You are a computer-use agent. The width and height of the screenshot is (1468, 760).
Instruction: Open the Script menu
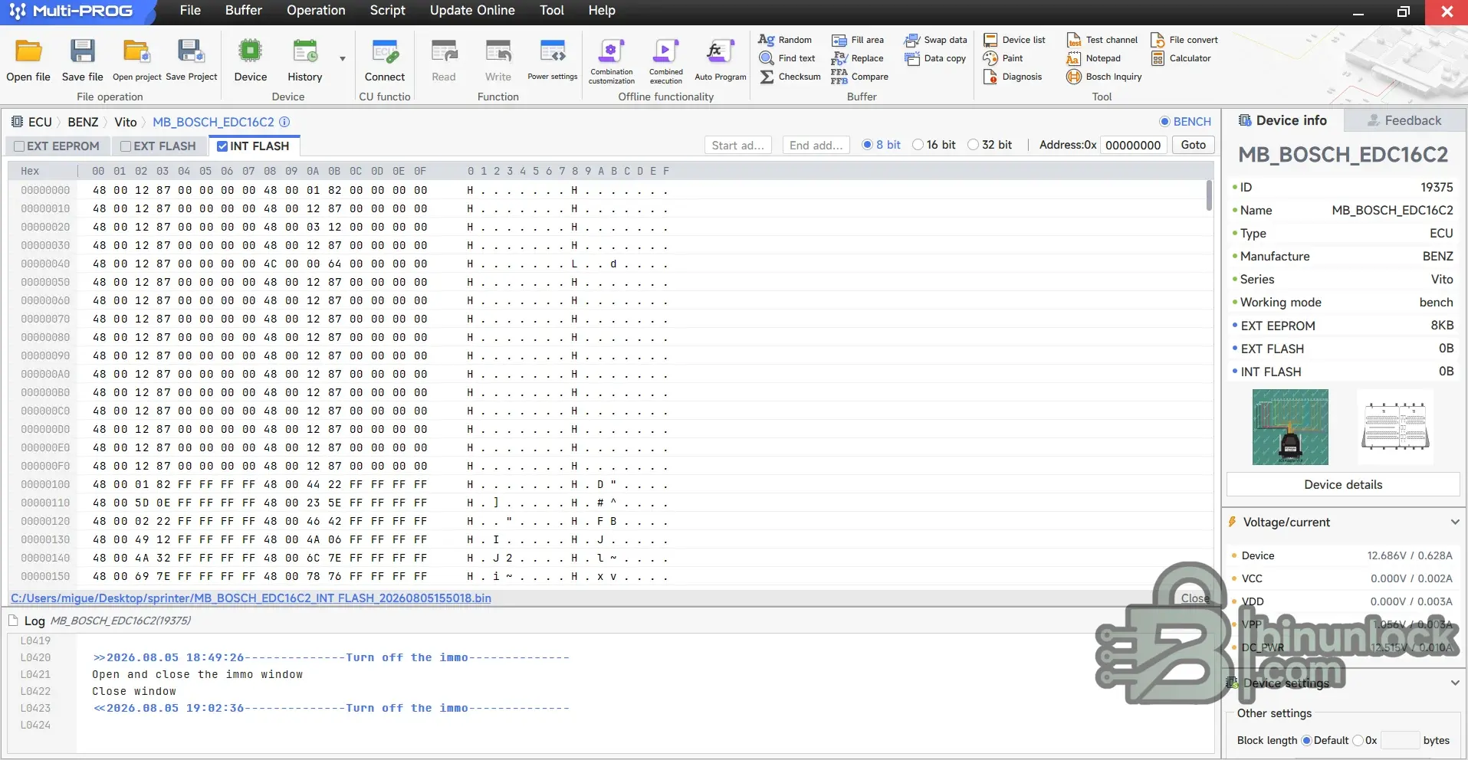click(387, 11)
